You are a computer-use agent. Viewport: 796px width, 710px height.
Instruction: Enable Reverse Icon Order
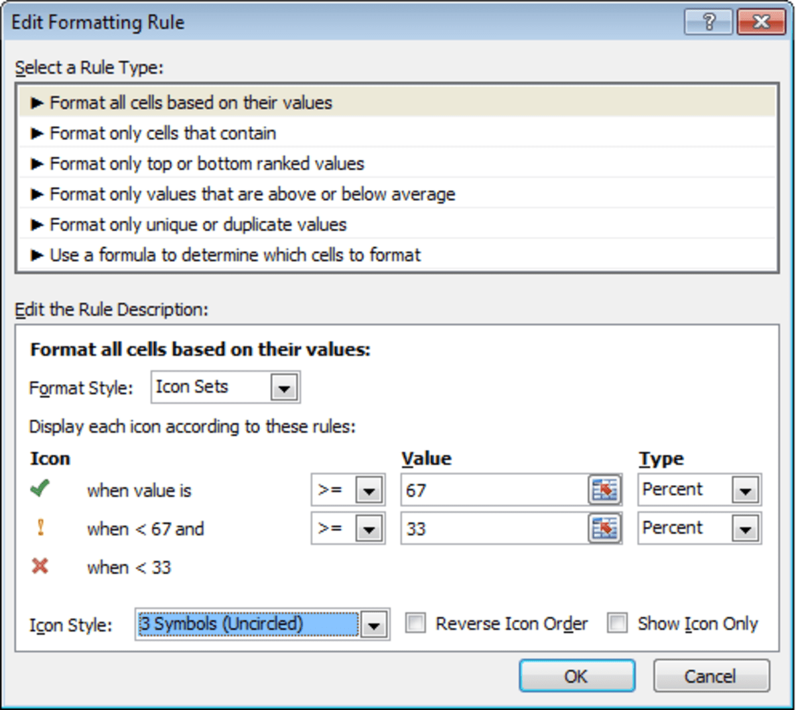point(415,622)
